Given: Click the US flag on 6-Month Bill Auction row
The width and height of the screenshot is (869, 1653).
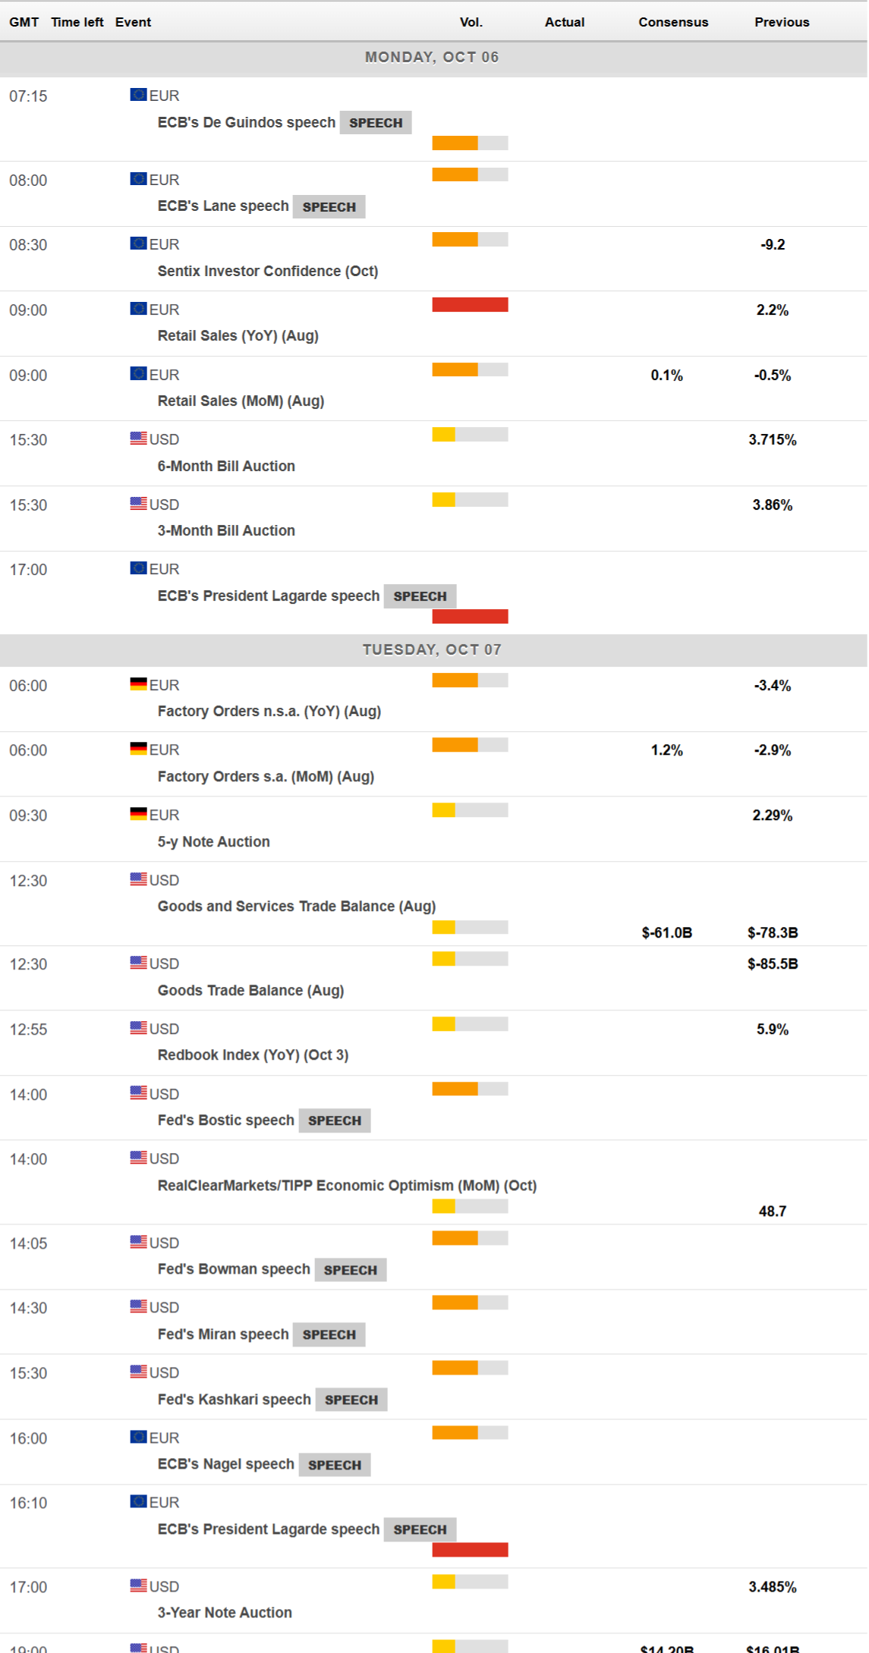Looking at the screenshot, I should click(x=138, y=438).
